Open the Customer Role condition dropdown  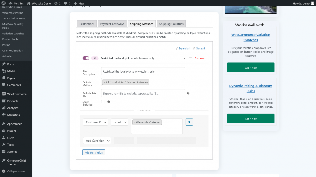tap(95, 122)
